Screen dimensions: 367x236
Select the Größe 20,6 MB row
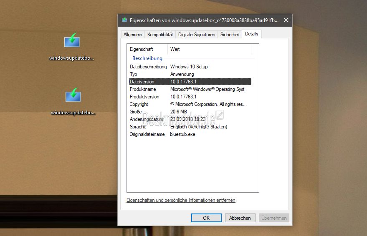click(190, 111)
